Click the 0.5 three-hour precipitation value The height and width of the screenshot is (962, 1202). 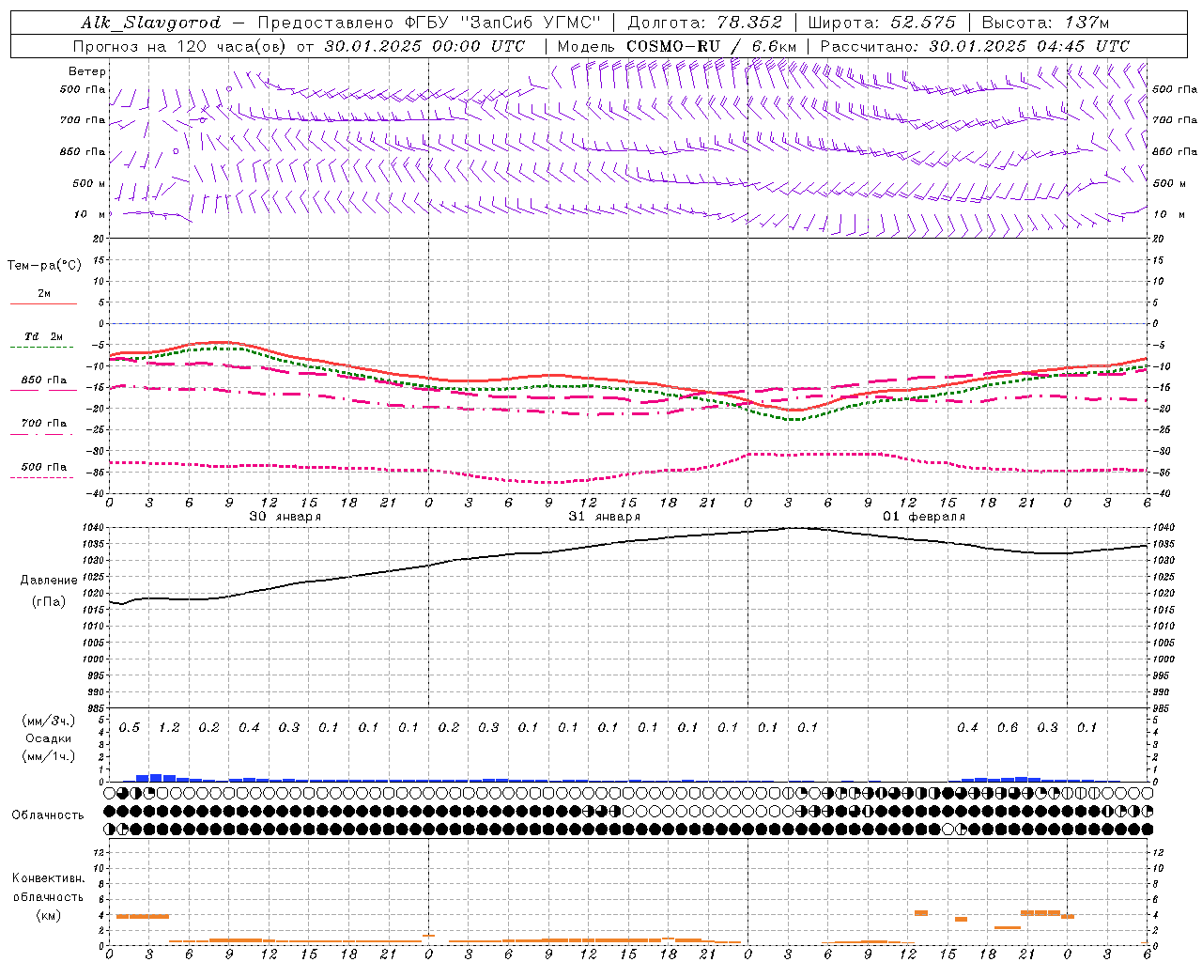(130, 728)
